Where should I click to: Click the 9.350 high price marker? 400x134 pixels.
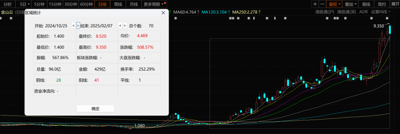(x=379, y=26)
